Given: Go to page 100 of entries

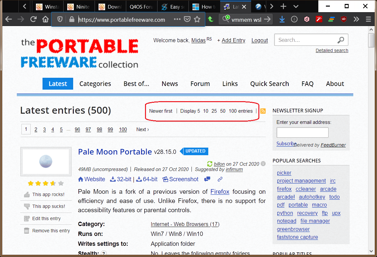Looking at the screenshot, I should pyautogui.click(x=123, y=129).
